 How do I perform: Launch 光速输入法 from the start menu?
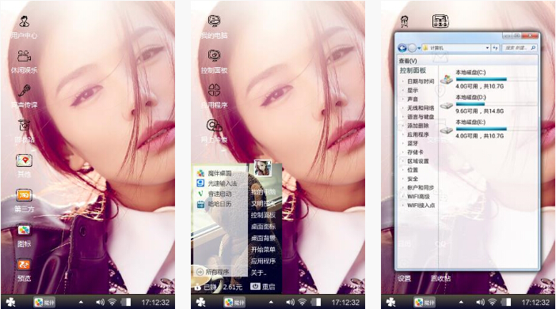pyautogui.click(x=217, y=183)
